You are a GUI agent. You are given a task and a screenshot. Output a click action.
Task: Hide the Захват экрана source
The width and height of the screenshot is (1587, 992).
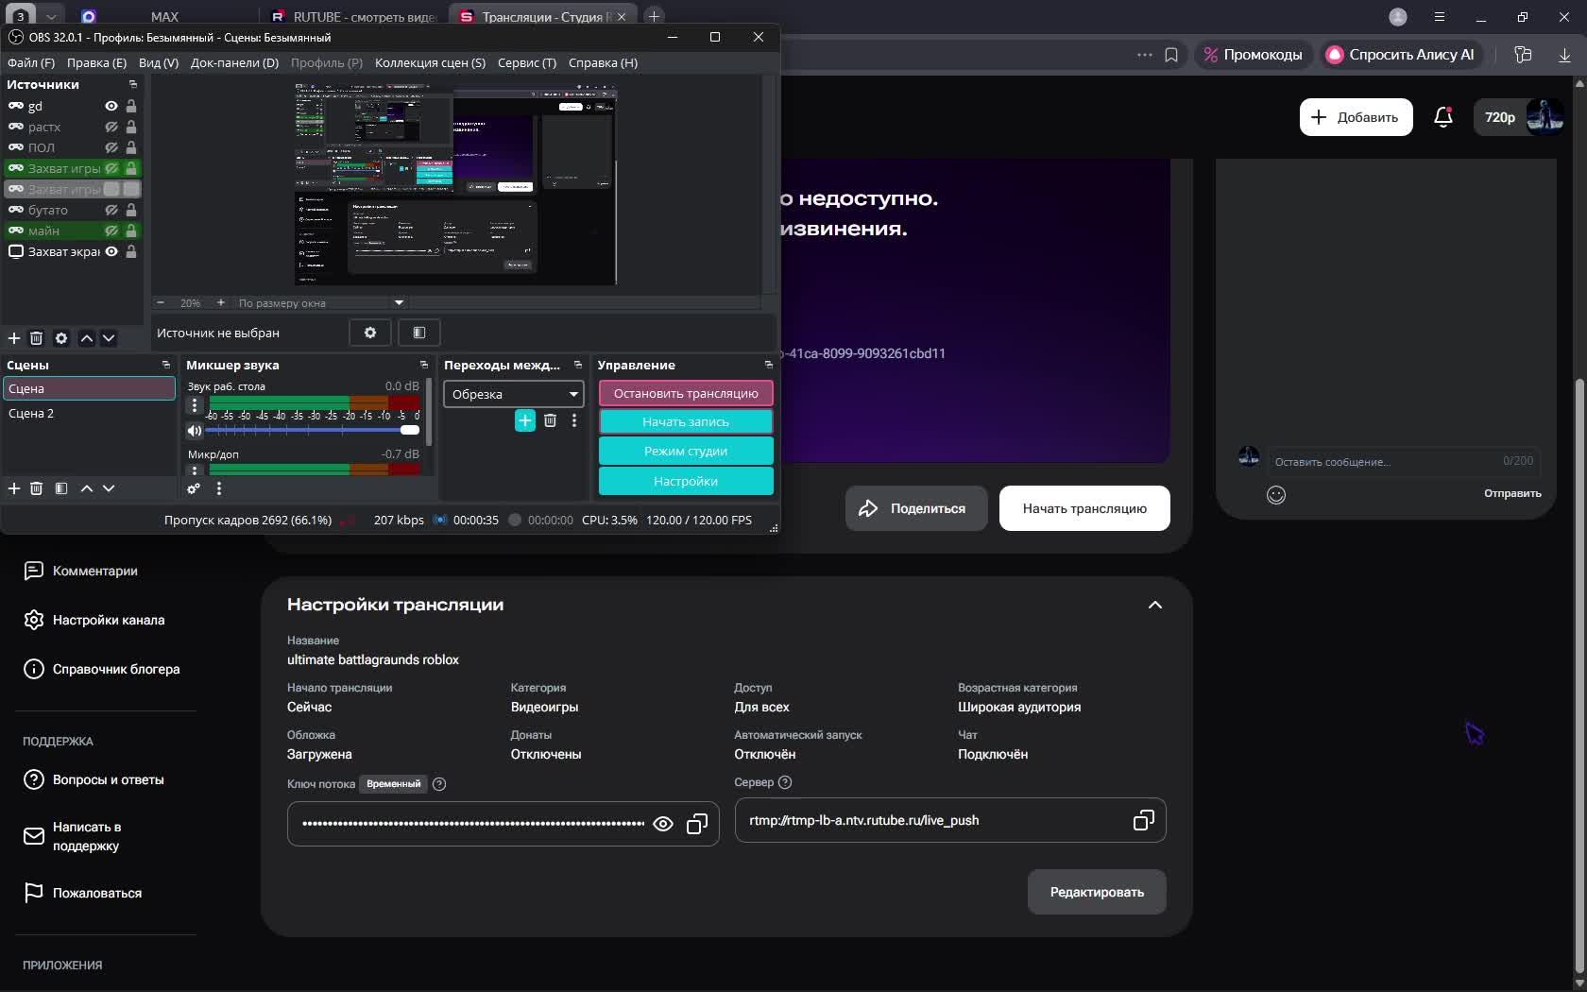click(111, 251)
